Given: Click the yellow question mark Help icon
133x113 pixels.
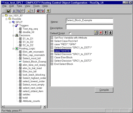Looking at the screenshot, I should [48, 11].
